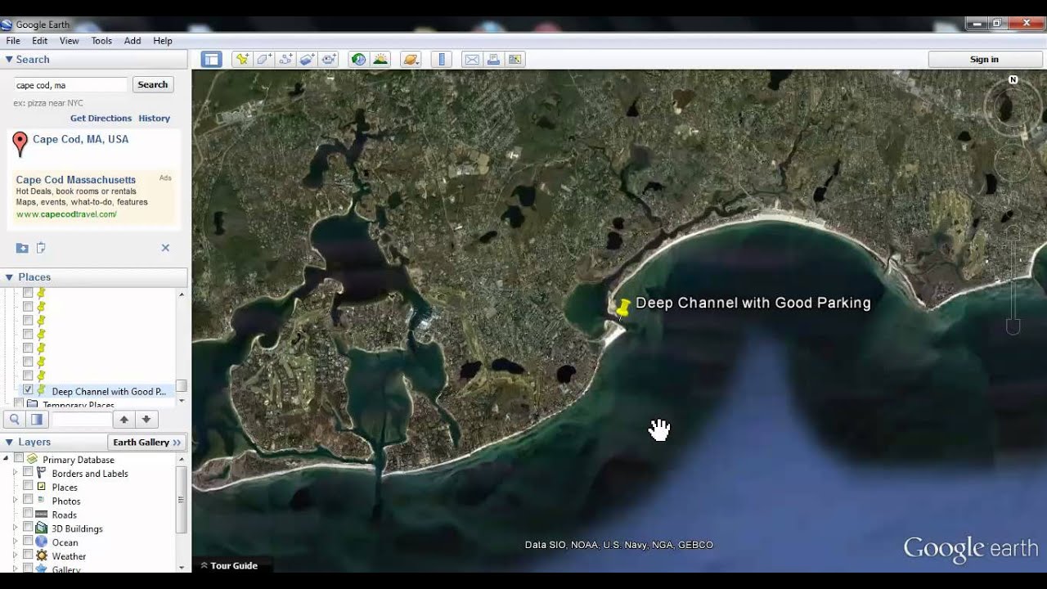Click the Sign in button
Screen dimensions: 1047x589
point(984,59)
